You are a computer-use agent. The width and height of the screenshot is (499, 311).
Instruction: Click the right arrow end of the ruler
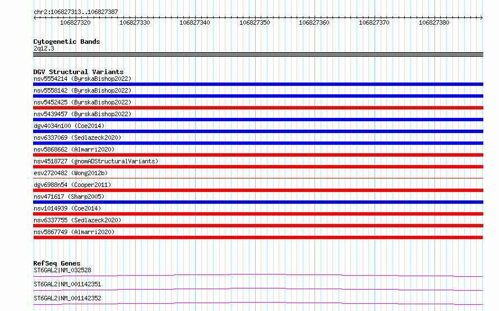coord(482,17)
